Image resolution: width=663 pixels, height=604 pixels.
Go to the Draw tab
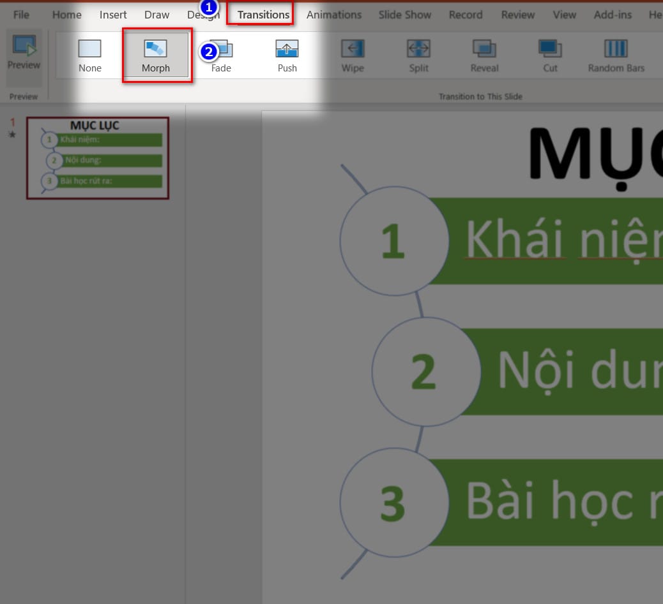coord(156,15)
